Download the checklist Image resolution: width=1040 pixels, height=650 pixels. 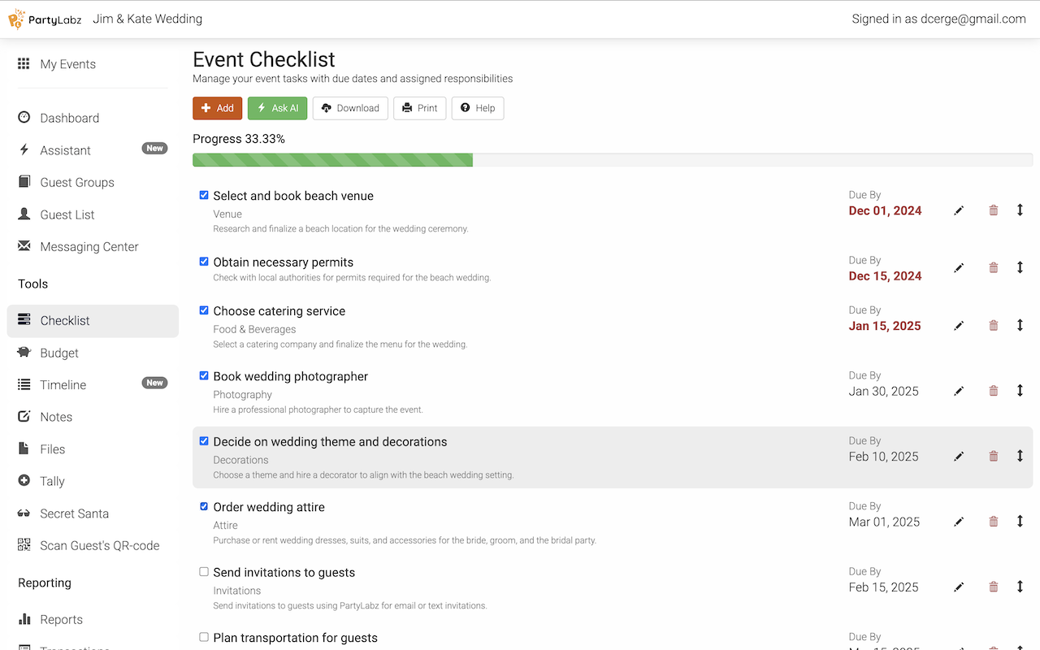(x=350, y=108)
